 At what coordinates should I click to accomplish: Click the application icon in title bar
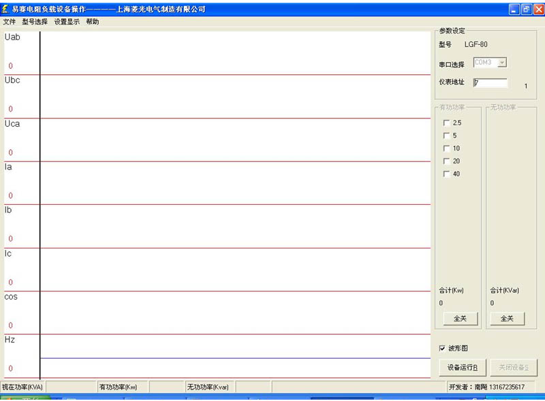(x=6, y=9)
